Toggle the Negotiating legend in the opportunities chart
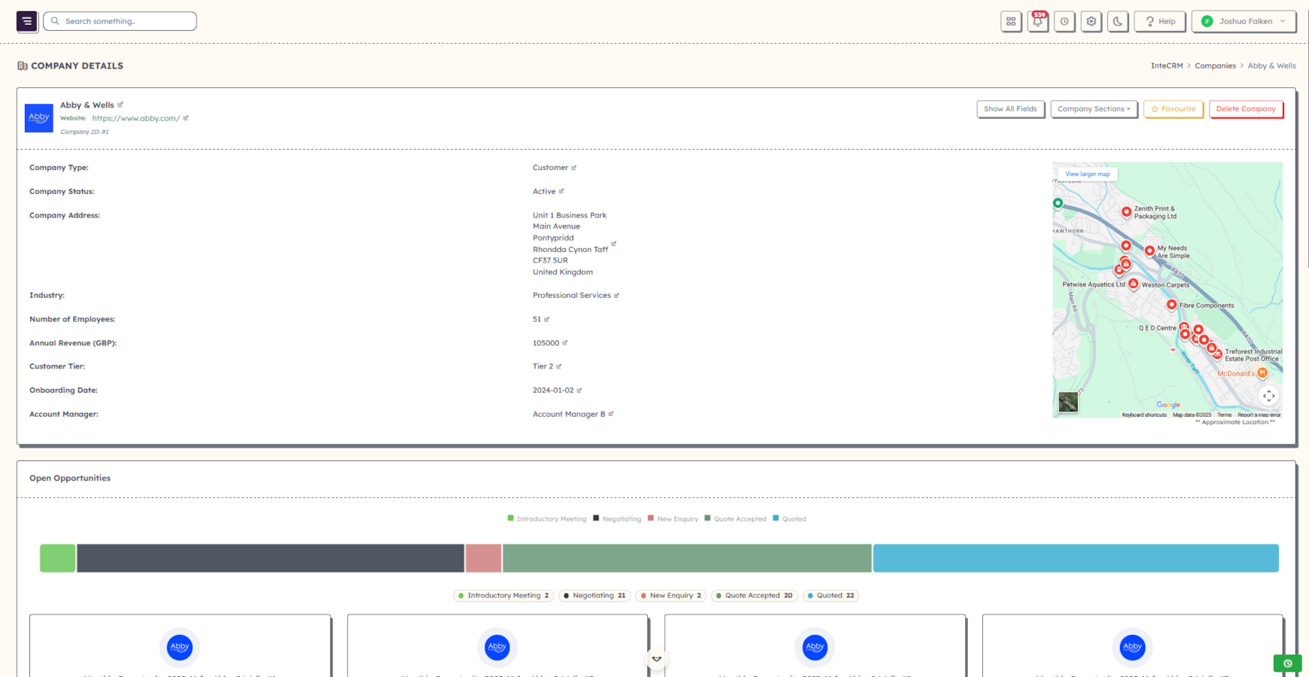The height and width of the screenshot is (677, 1309). click(x=617, y=518)
